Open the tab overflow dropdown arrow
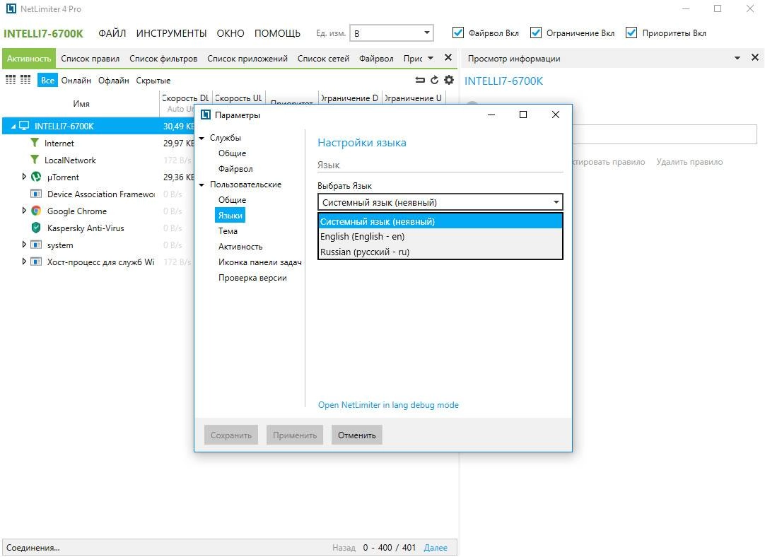This screenshot has width=765, height=557. pos(431,58)
